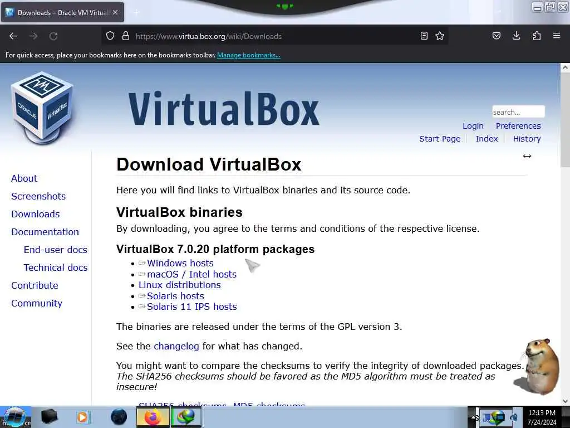Bookmark this page with the star icon
This screenshot has width=570, height=428.
[440, 36]
